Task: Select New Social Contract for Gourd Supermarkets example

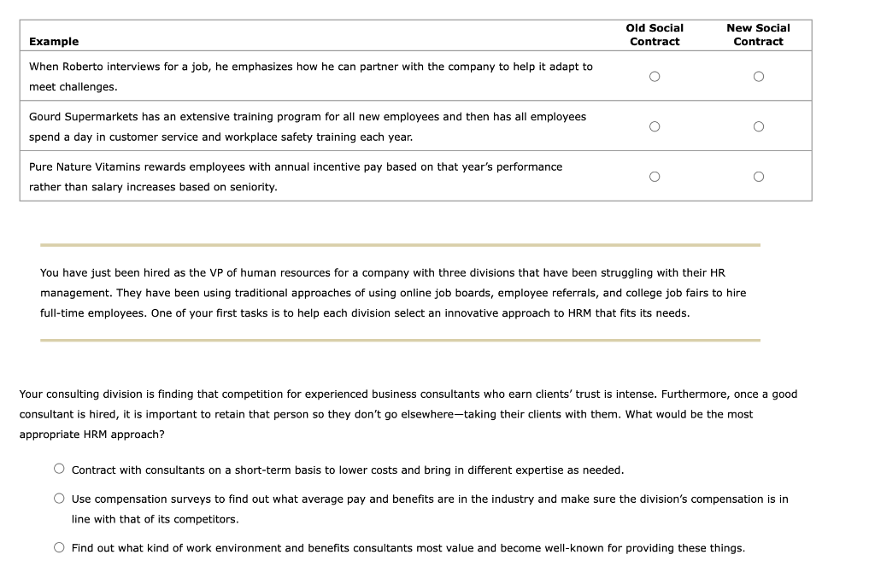Action: coord(758,125)
